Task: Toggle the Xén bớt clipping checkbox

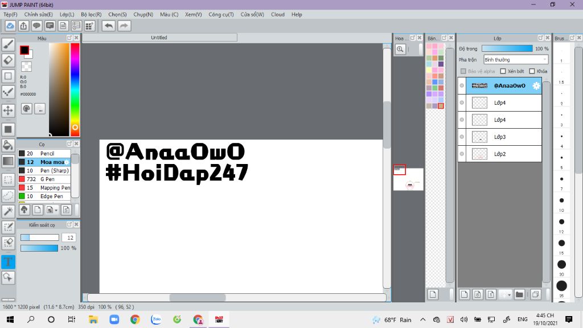Action: click(503, 71)
